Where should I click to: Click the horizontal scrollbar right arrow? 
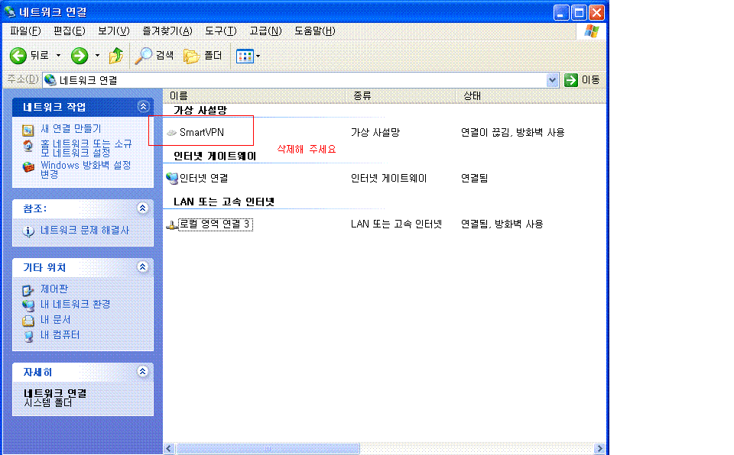point(599,448)
